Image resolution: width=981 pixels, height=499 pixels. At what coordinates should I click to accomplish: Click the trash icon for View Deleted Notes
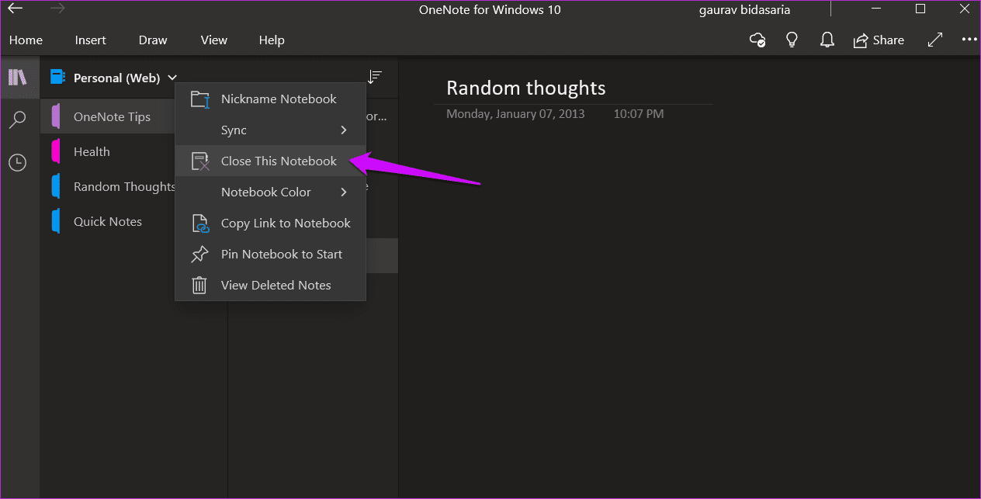point(200,285)
